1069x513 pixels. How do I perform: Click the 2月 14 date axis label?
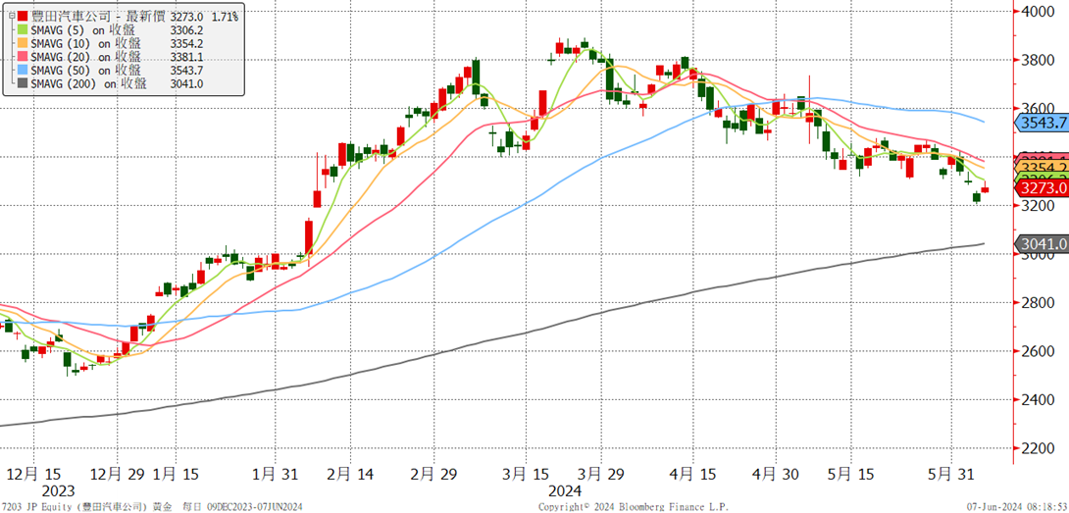(x=350, y=474)
